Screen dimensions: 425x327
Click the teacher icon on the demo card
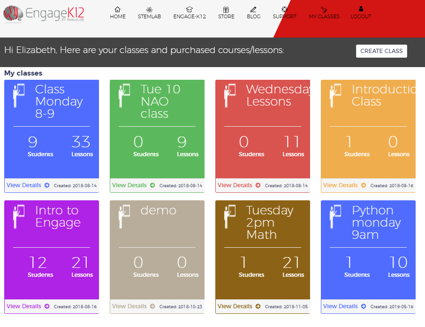(124, 217)
